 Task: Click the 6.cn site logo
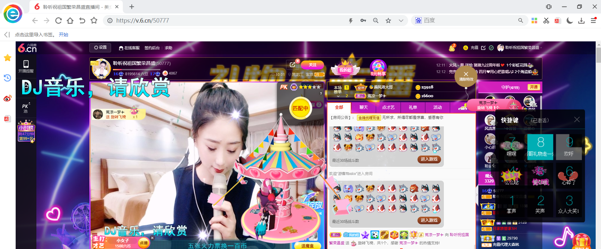coord(27,48)
